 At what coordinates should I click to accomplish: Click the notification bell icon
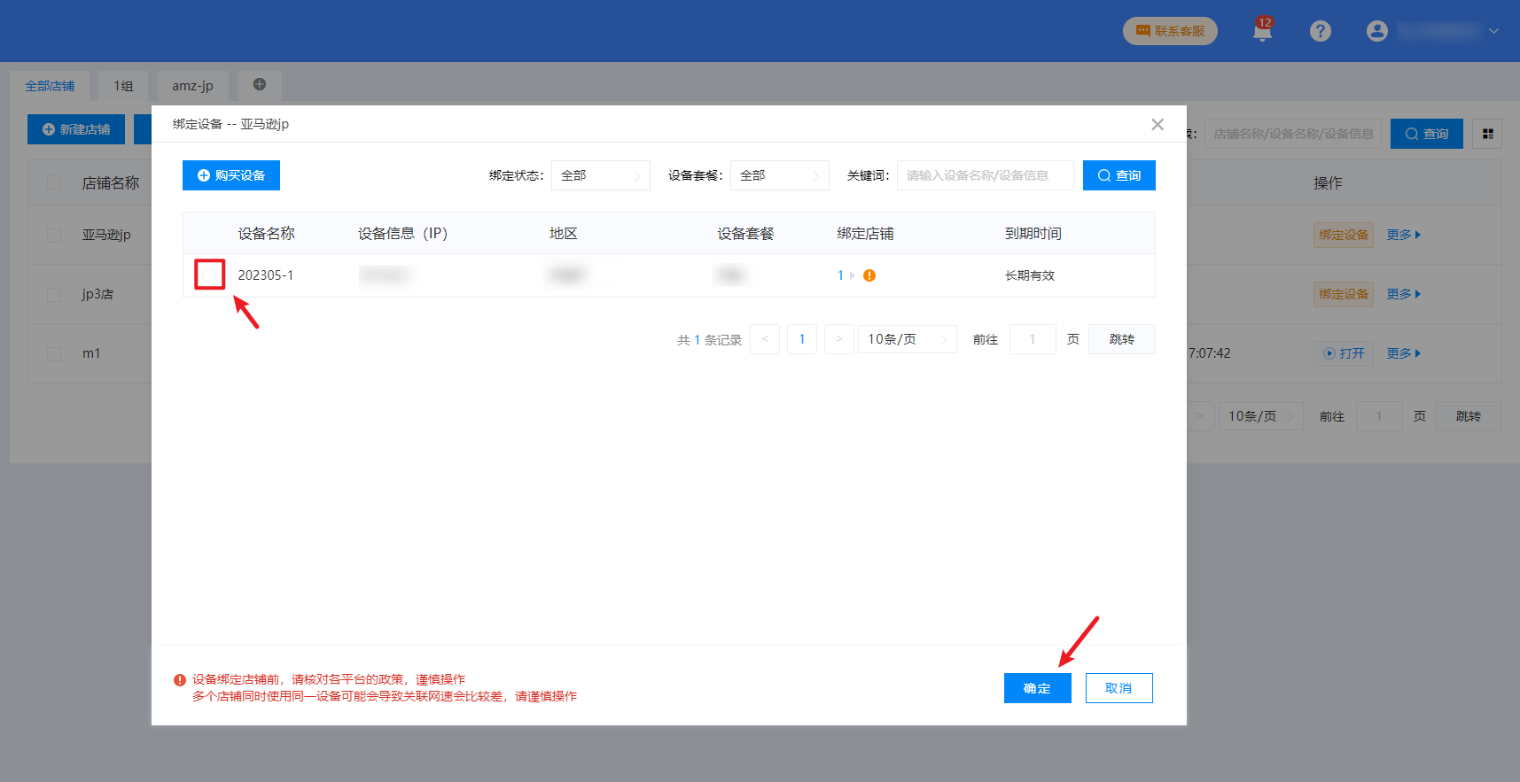[1262, 31]
